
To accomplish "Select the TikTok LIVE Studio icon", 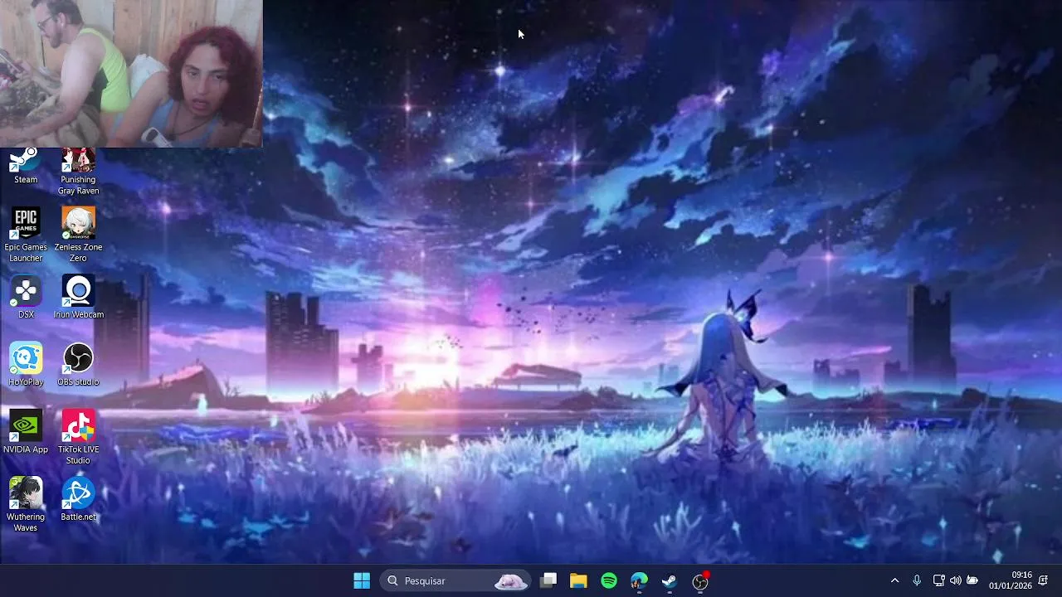I will click(78, 437).
